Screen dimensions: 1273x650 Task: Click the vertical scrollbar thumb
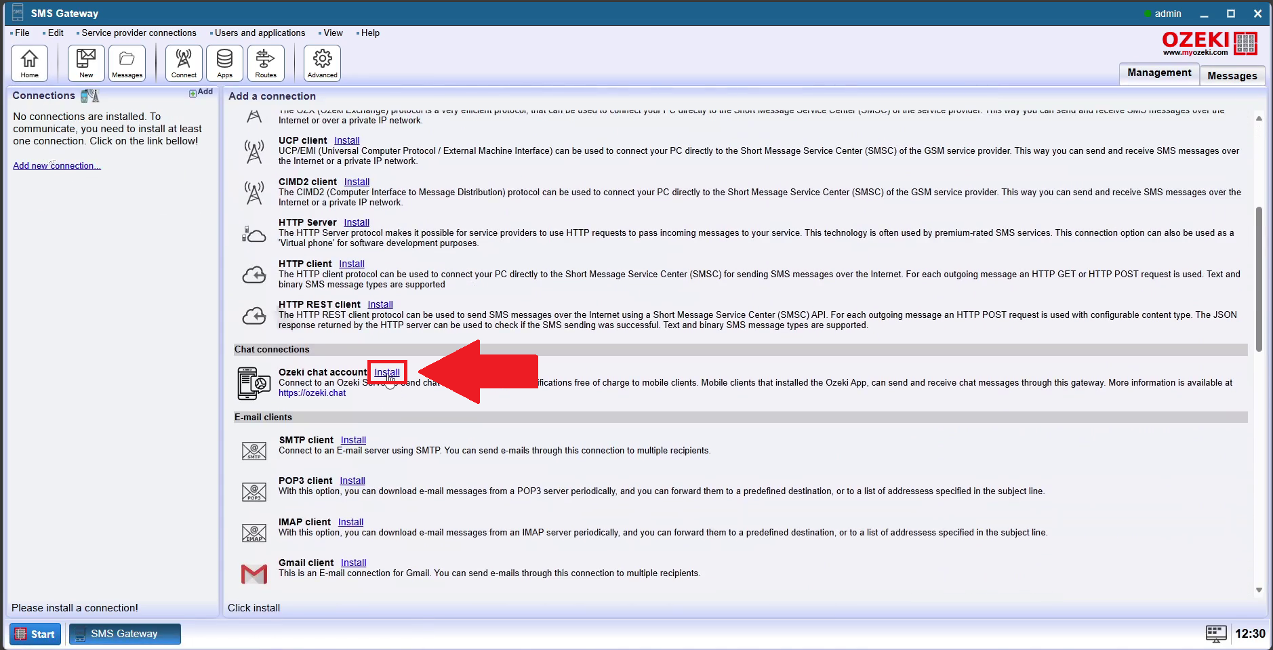pyautogui.click(x=1259, y=279)
